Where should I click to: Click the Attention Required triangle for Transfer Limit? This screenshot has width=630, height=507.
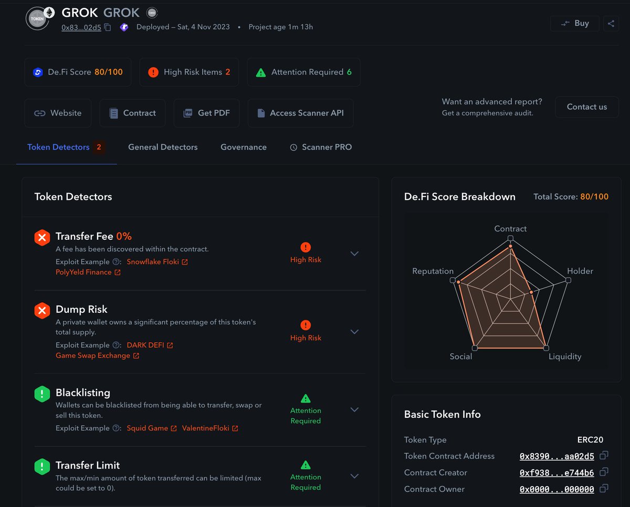pyautogui.click(x=306, y=465)
